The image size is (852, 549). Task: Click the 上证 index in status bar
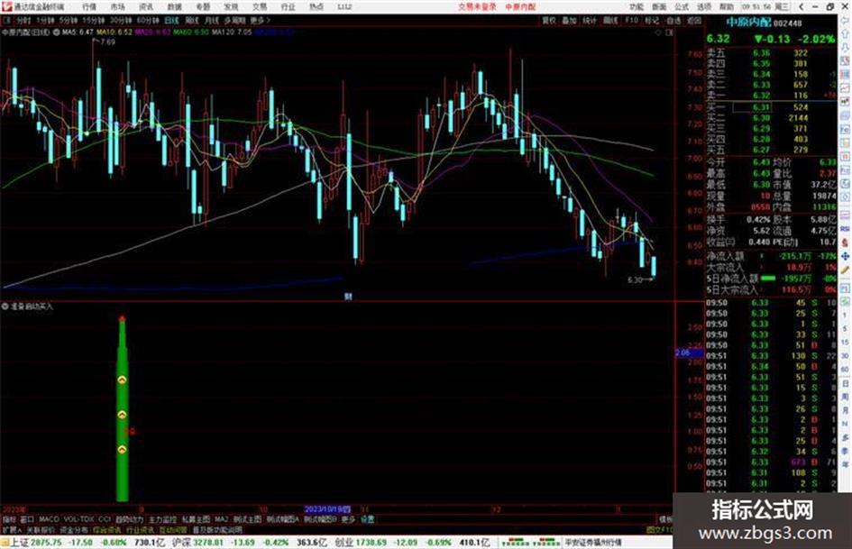[19, 542]
